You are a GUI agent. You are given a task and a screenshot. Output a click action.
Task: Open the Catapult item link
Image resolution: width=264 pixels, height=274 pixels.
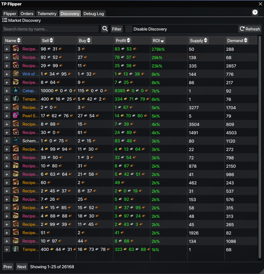tap(30, 91)
